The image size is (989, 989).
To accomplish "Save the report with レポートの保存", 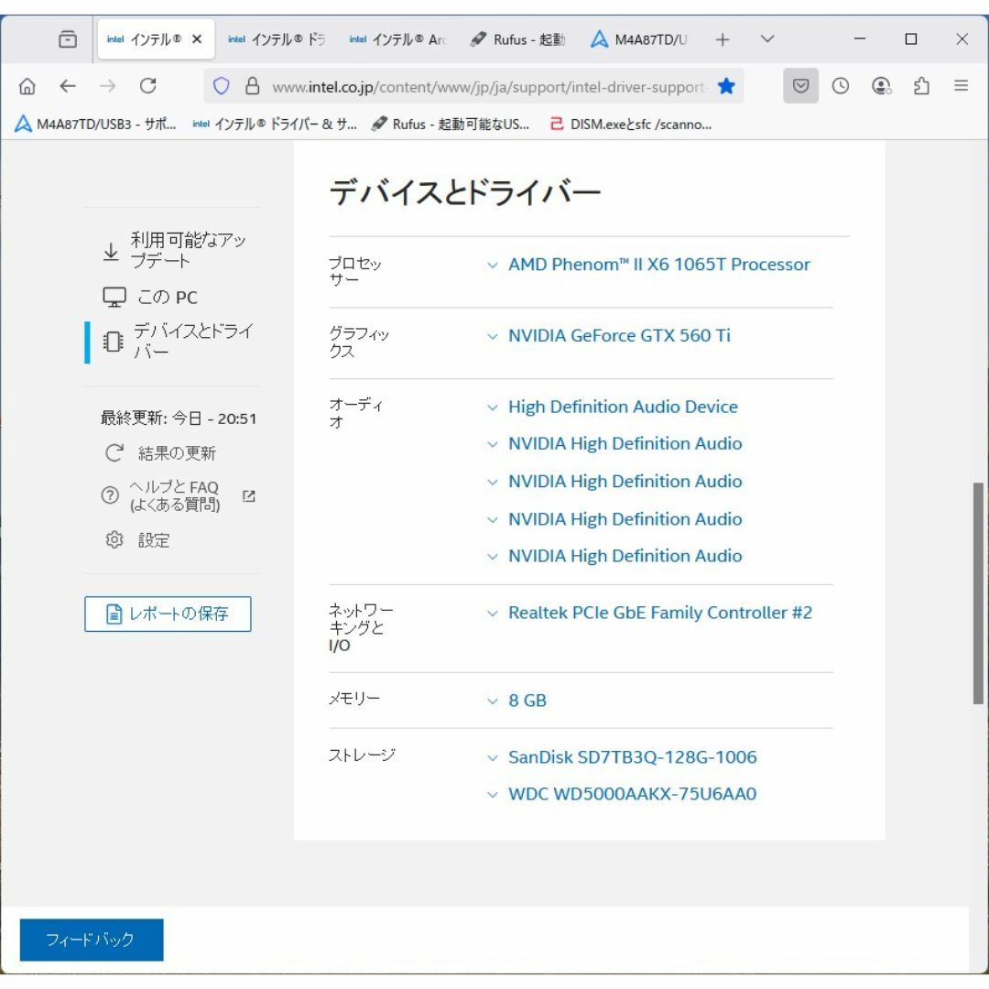I will [168, 614].
